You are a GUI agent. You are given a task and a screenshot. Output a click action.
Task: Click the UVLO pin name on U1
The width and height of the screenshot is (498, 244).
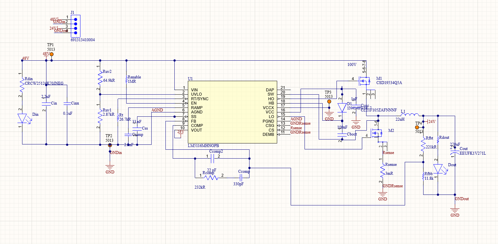coord(197,94)
